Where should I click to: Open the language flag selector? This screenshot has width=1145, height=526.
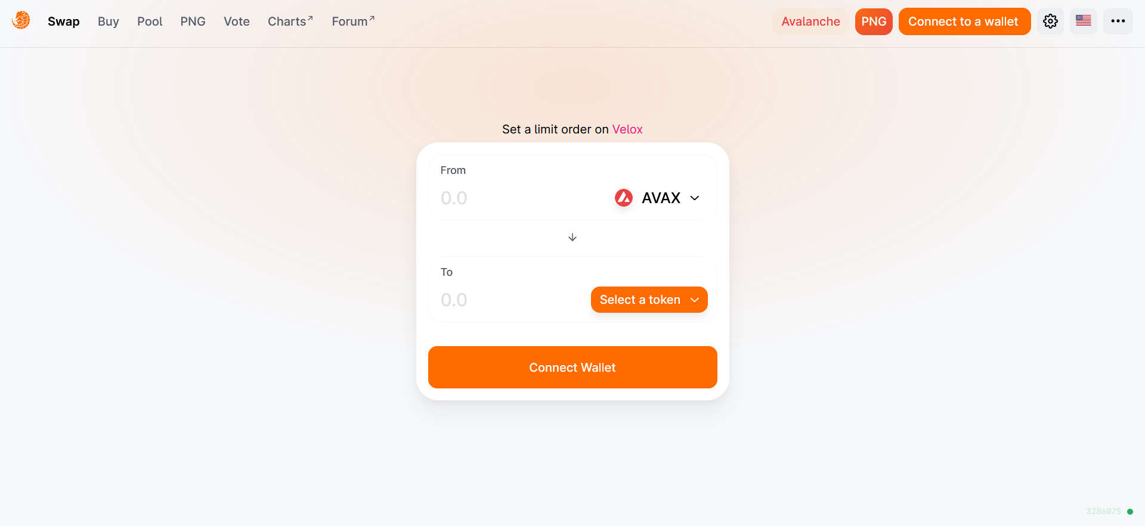pos(1083,21)
